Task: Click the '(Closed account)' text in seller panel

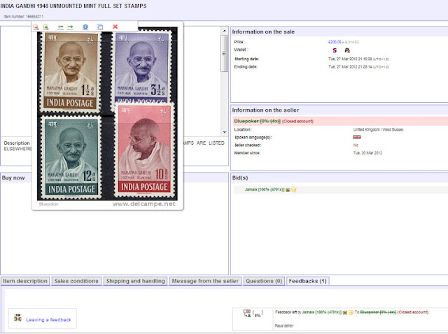Action: [297, 121]
